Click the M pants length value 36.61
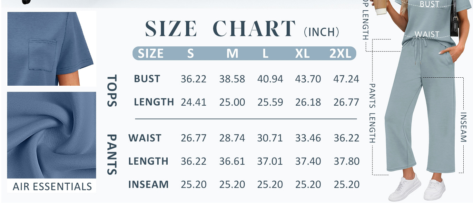This screenshot has width=473, height=203. click(x=232, y=161)
